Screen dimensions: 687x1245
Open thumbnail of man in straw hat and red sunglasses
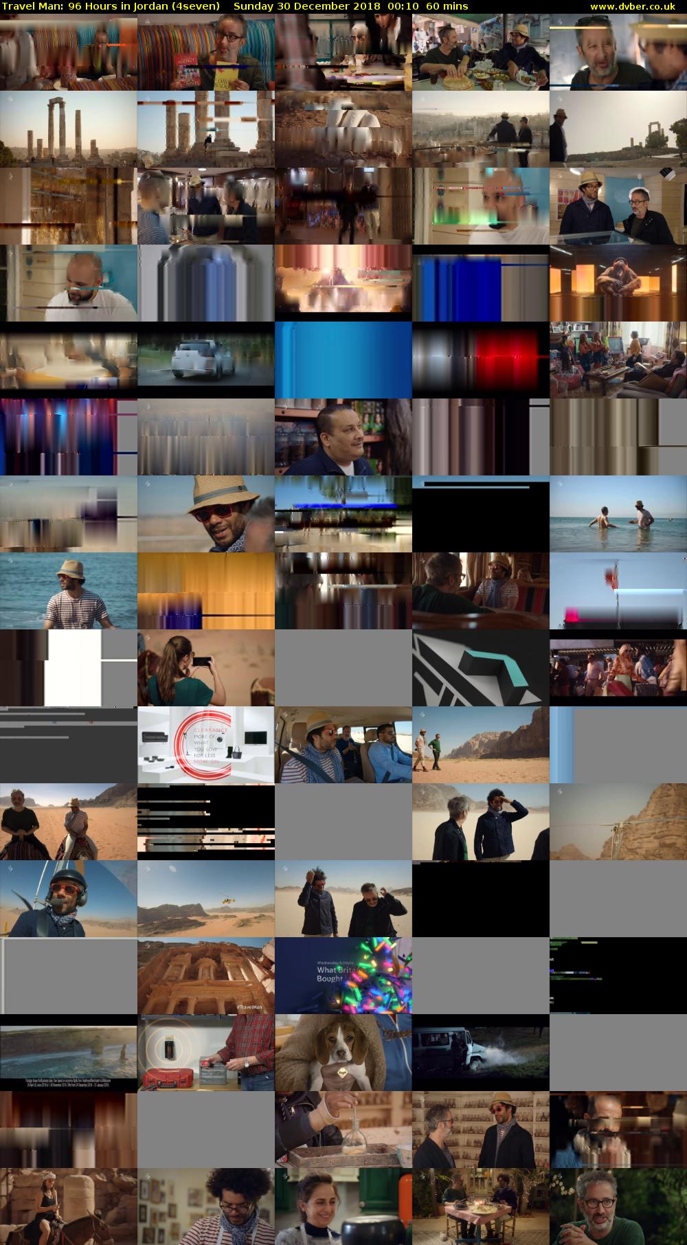pyautogui.click(x=206, y=514)
